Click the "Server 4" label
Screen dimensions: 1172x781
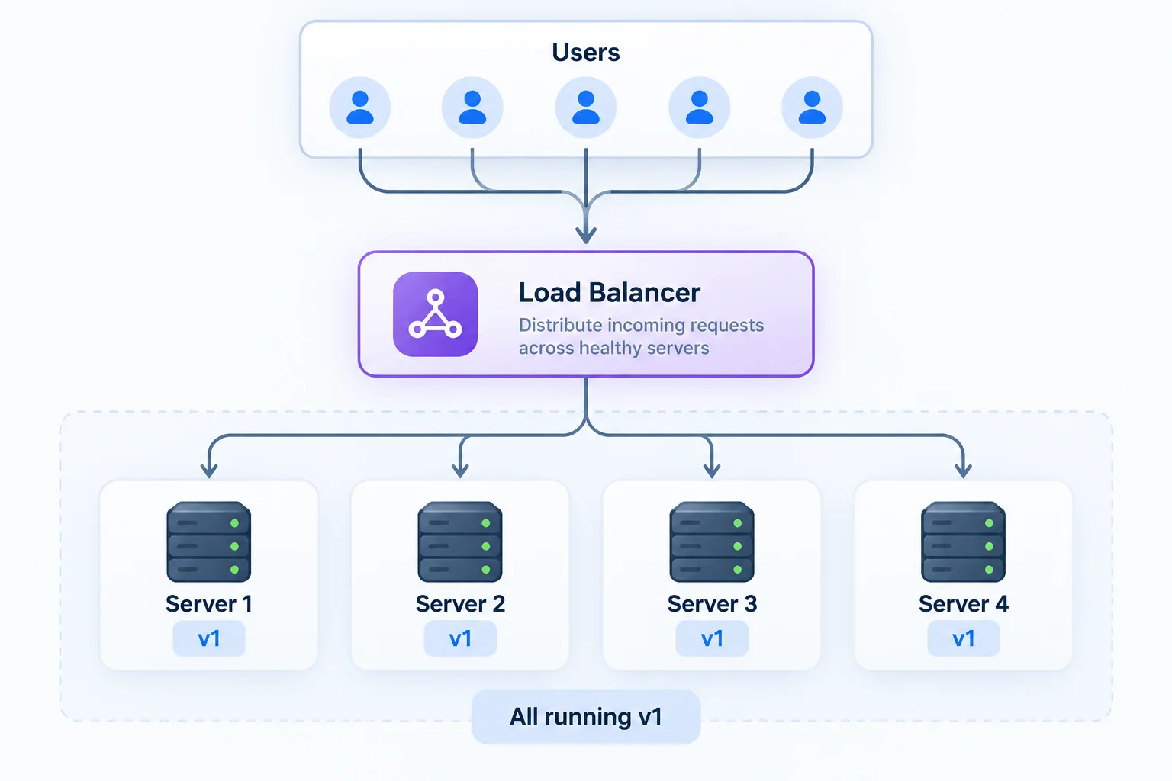point(963,604)
